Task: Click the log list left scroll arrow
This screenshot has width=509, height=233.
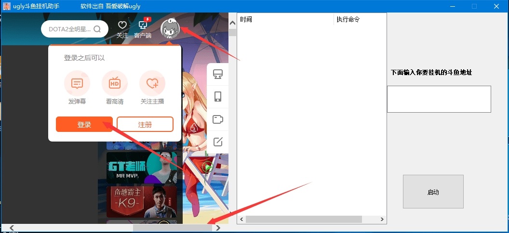Action: point(241,220)
